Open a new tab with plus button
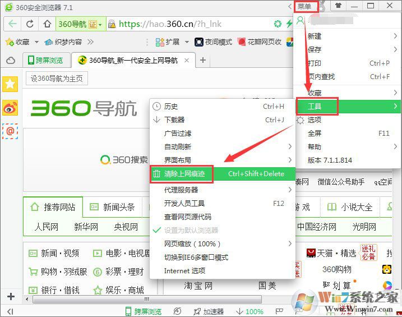The image size is (402, 317). [x=203, y=60]
